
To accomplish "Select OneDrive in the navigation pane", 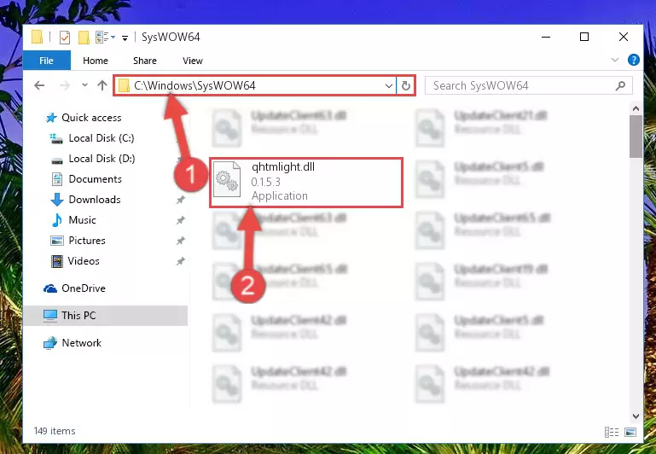I will tap(84, 288).
